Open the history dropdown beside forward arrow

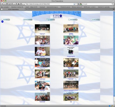(7, 4)
